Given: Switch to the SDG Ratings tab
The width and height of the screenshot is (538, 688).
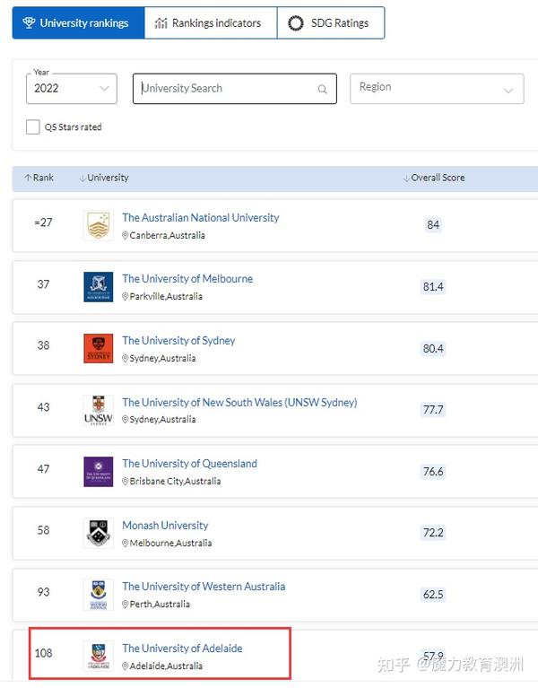Looking at the screenshot, I should [x=331, y=22].
